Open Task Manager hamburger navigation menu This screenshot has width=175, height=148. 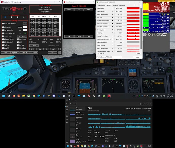[x=67, y=100]
